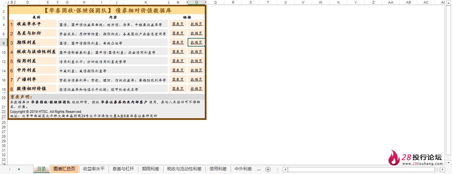Click the address line starting with 地址
Screen dimensions: 452x174
click(x=84, y=116)
